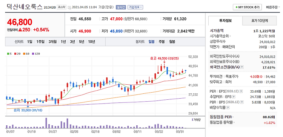Click the +1.02% 동일업종 등락률 value
Viewport: 283px width, 137px height.
(269, 123)
